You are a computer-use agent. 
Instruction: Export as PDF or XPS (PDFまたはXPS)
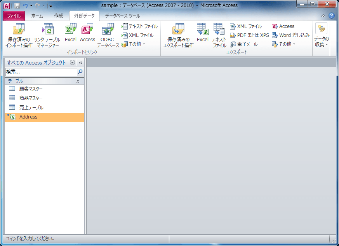pyautogui.click(x=249, y=35)
